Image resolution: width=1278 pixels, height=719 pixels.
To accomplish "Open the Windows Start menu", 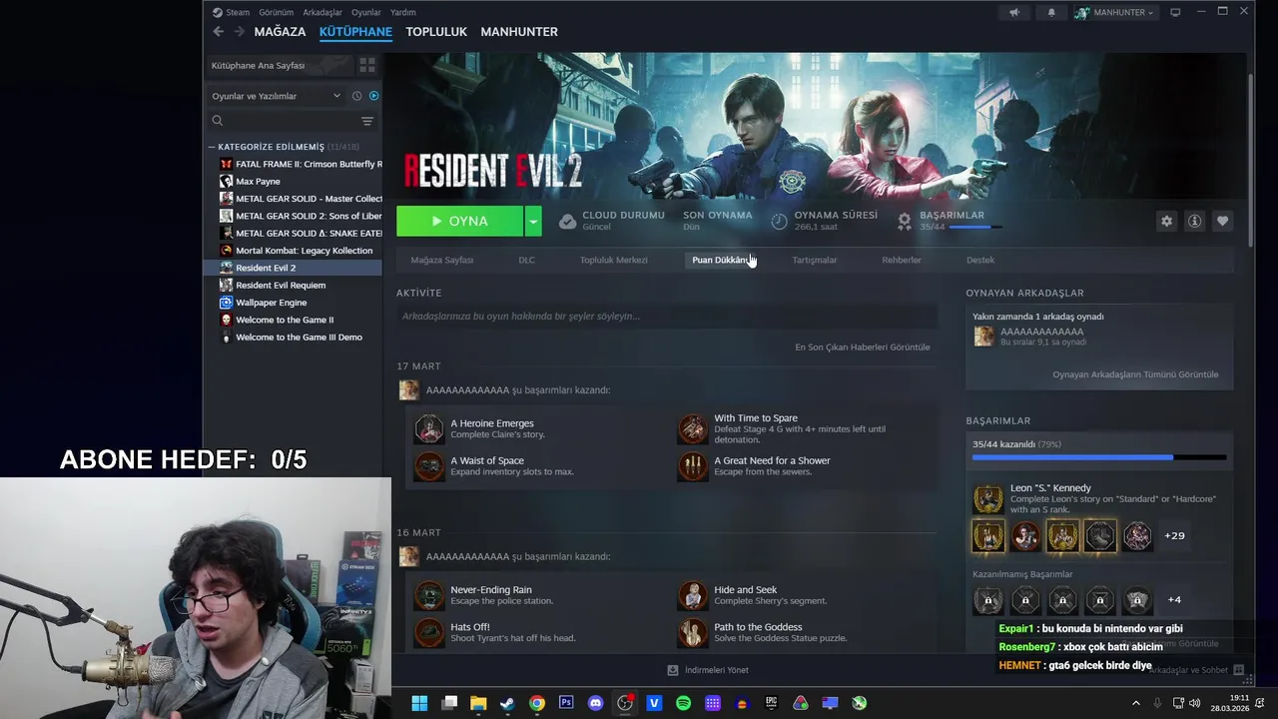I will (419, 703).
